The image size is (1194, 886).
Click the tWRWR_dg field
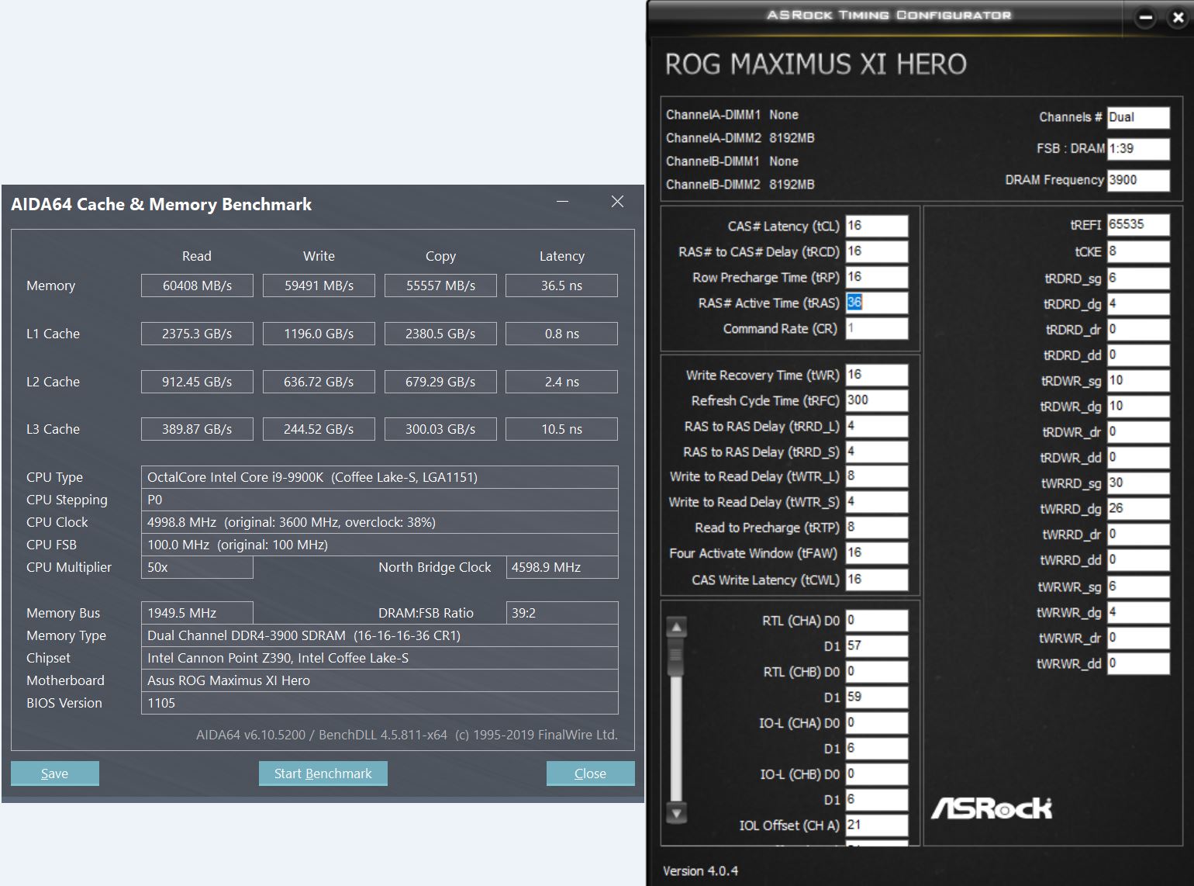(x=1137, y=613)
